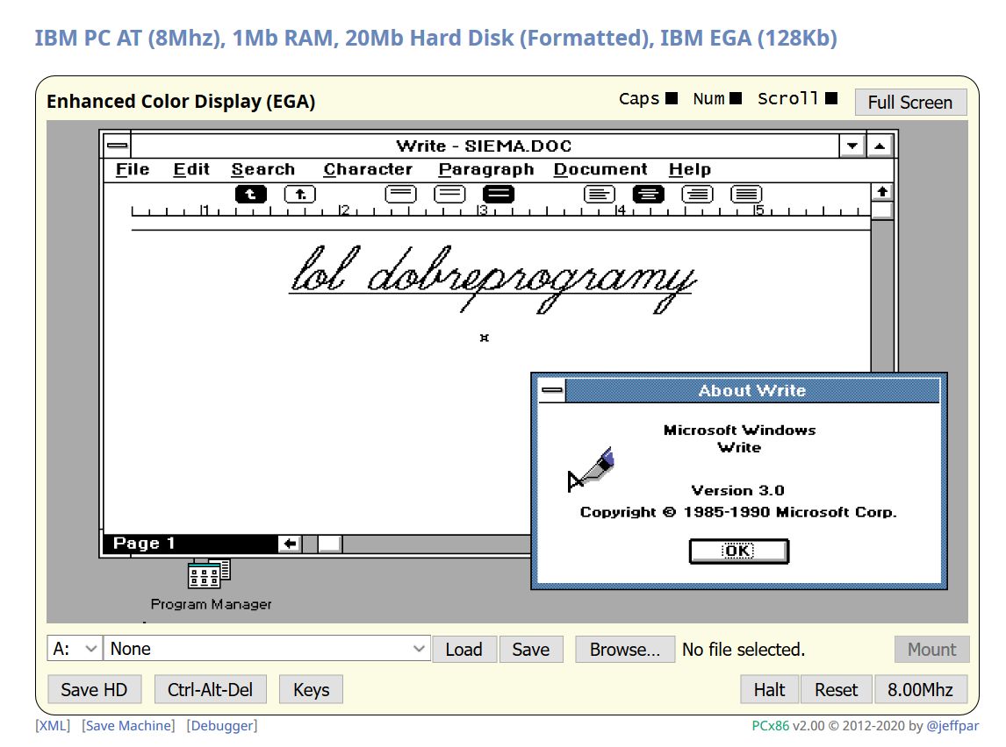Open the Paragraph menu

[x=486, y=170]
